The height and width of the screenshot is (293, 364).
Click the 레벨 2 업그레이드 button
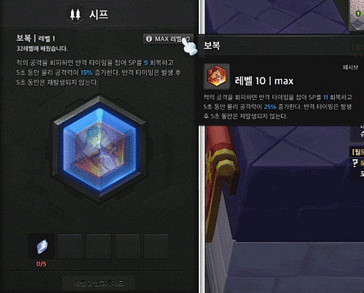[99, 283]
